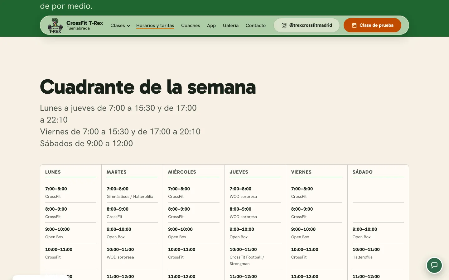Screen dimensions: 449x280
Task: Click Sábado 9:00–10:00 Open Box slot
Action: pyautogui.click(x=378, y=233)
